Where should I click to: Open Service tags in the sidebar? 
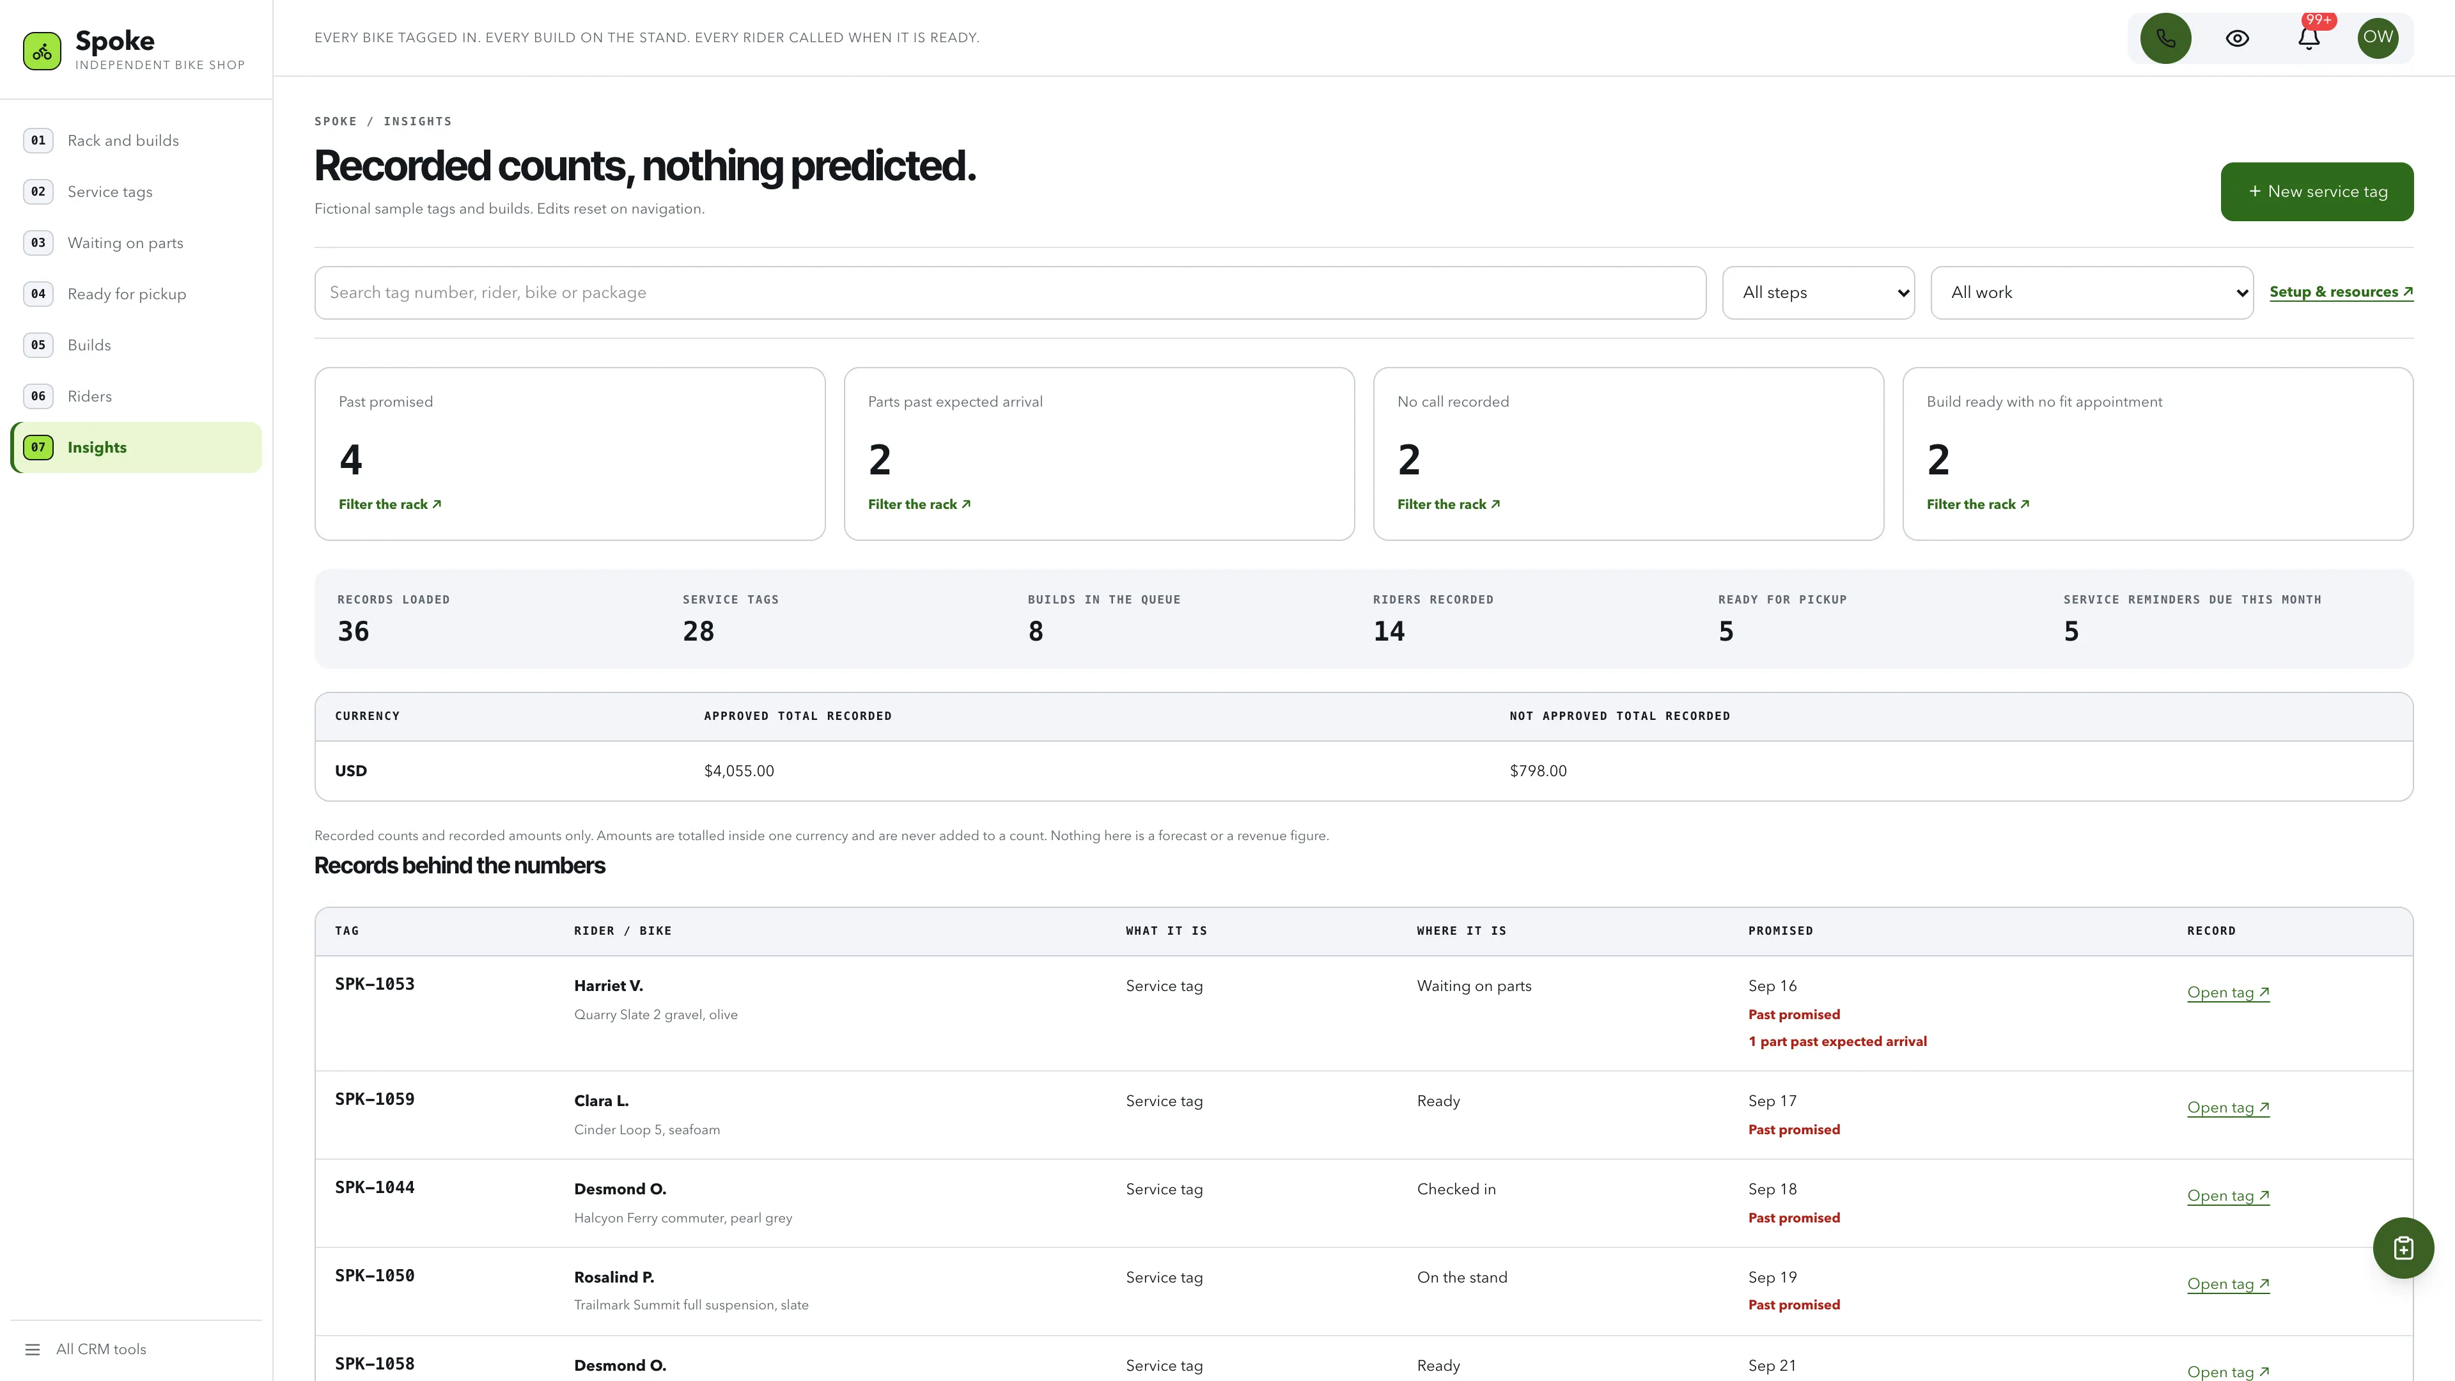pyautogui.click(x=136, y=192)
